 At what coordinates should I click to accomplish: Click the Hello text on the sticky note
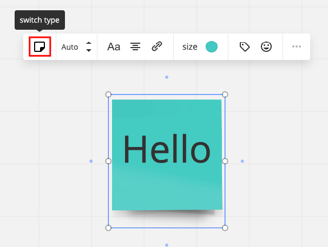click(x=167, y=150)
